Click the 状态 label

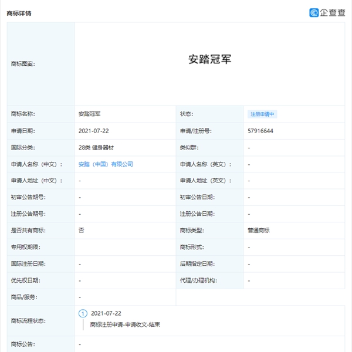coord(187,114)
